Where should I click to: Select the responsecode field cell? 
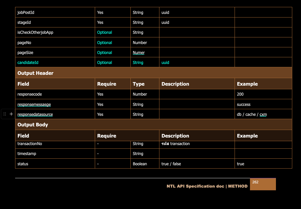tap(30, 94)
